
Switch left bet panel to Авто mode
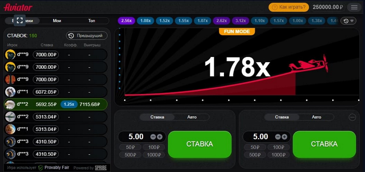coord(192,117)
